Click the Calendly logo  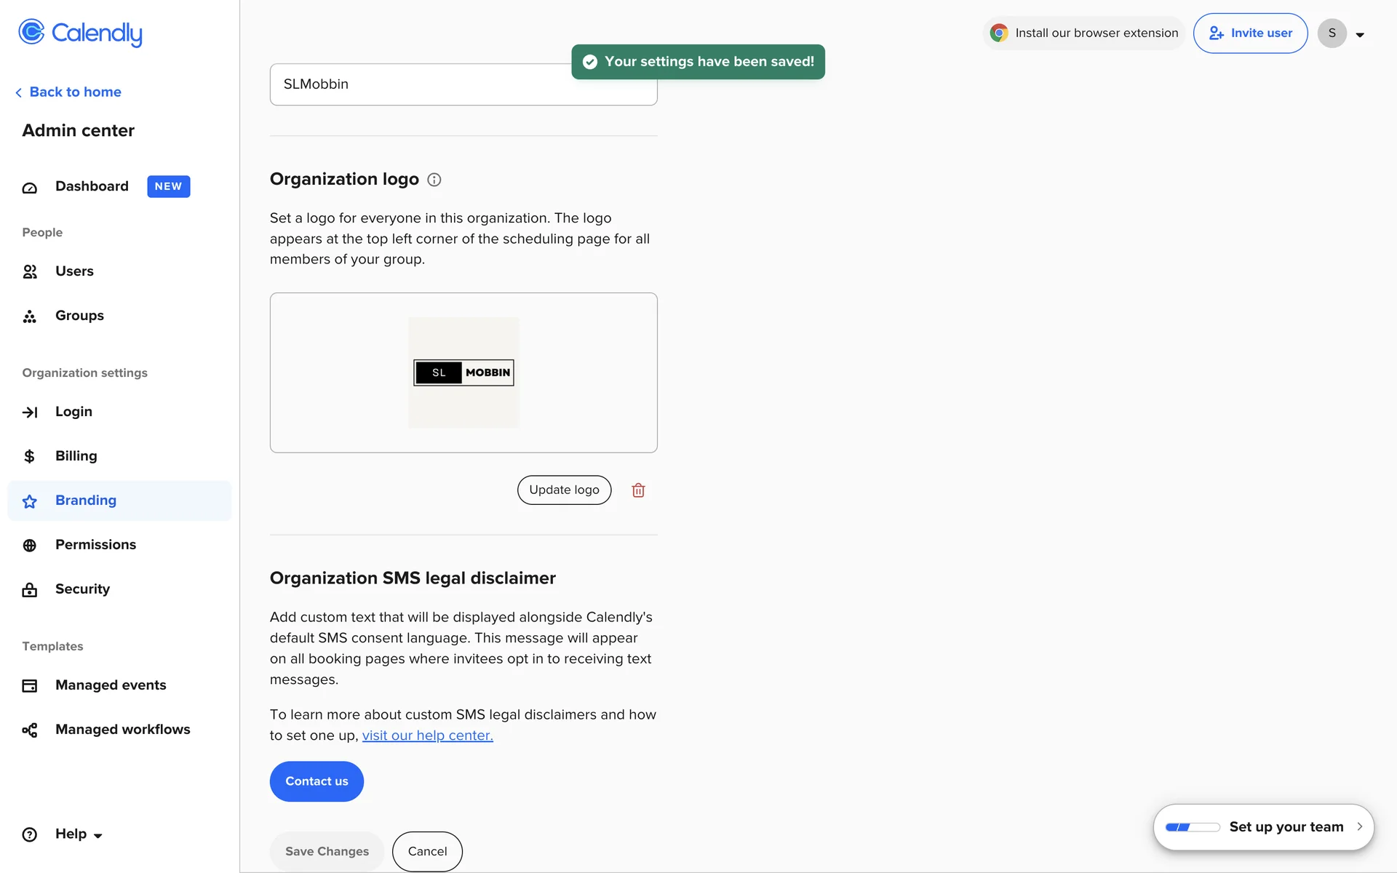pos(80,33)
